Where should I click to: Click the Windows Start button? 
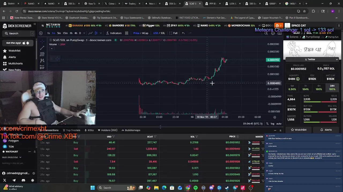(x=92, y=188)
